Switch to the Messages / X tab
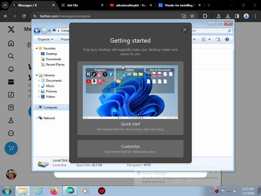 click(x=33, y=5)
